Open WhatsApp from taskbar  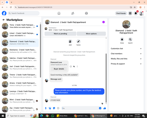pyautogui.click(x=53, y=116)
